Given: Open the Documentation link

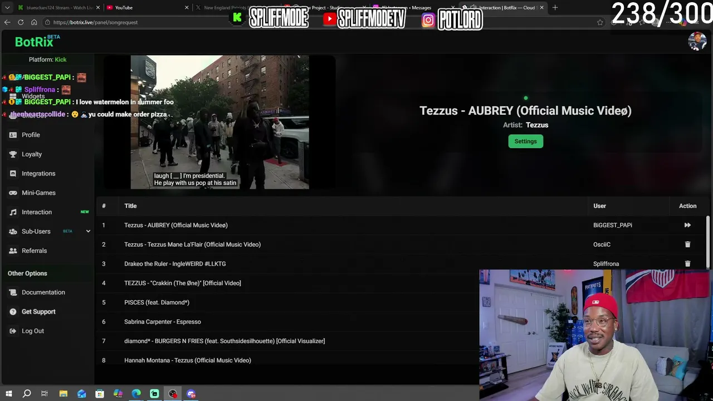Looking at the screenshot, I should pos(43,292).
